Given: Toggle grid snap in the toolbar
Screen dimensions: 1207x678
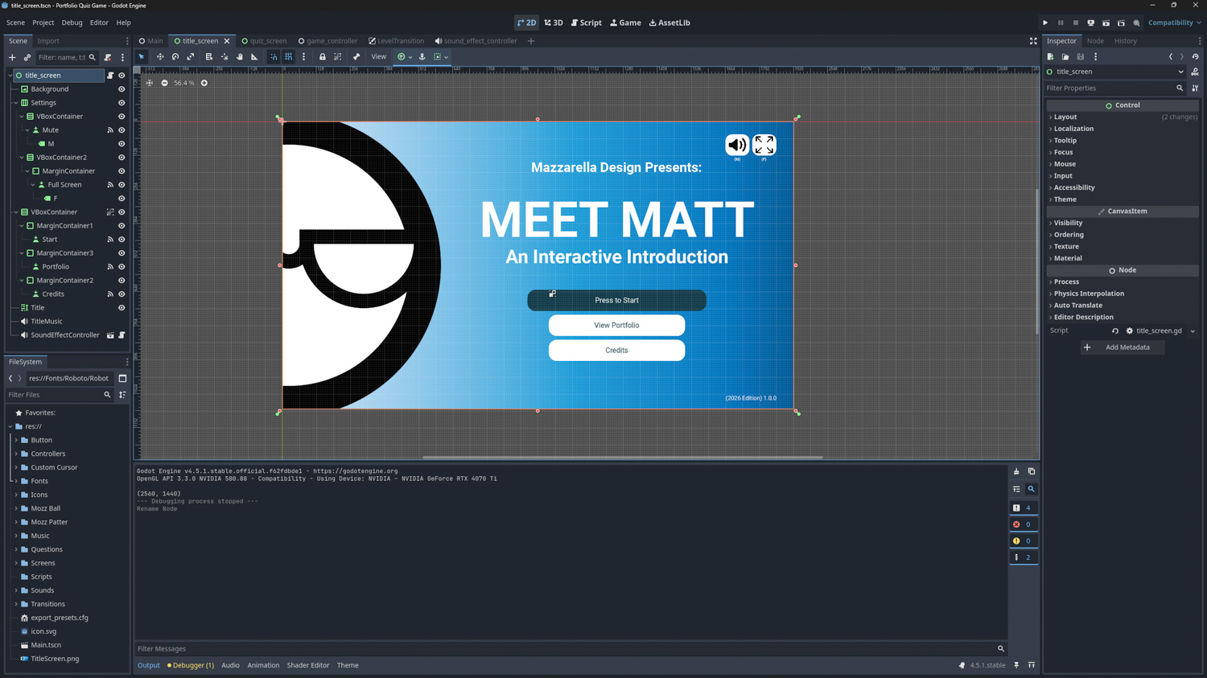Looking at the screenshot, I should pyautogui.click(x=289, y=57).
